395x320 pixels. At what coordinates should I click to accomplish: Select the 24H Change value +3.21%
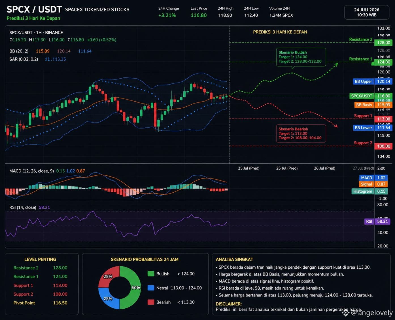point(167,15)
